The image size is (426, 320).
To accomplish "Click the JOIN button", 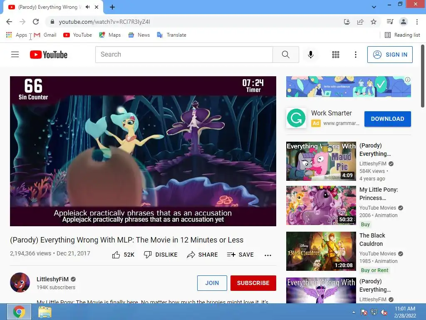I will 212,283.
